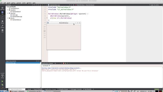Image resolution: width=163 pixels, height=92 pixels.
Task: Re-run with debugger from Application Output toolbar
Action: tap(66, 63)
